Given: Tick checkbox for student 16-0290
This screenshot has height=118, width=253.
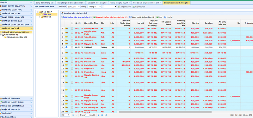Looking at the screenshot, I should point(72,62).
